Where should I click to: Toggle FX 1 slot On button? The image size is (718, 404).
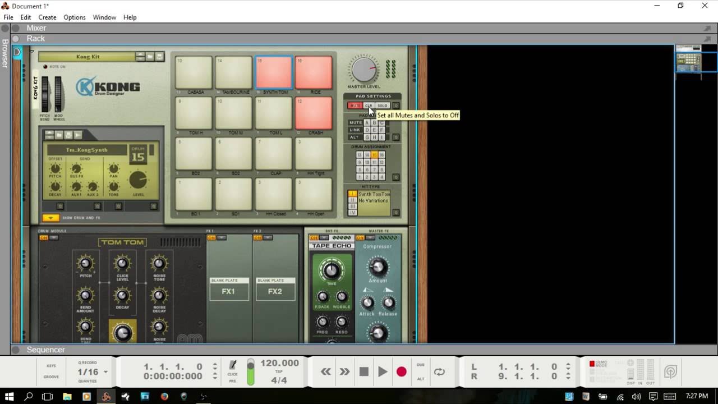pos(211,238)
